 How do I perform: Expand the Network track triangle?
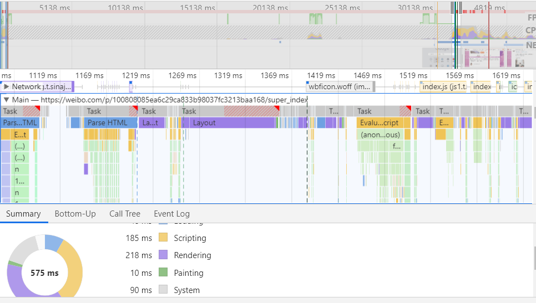6,86
